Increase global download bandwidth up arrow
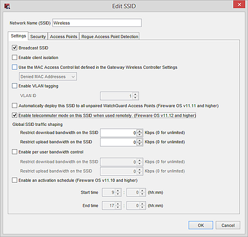The height and width of the screenshot is (237, 248). click(139, 131)
